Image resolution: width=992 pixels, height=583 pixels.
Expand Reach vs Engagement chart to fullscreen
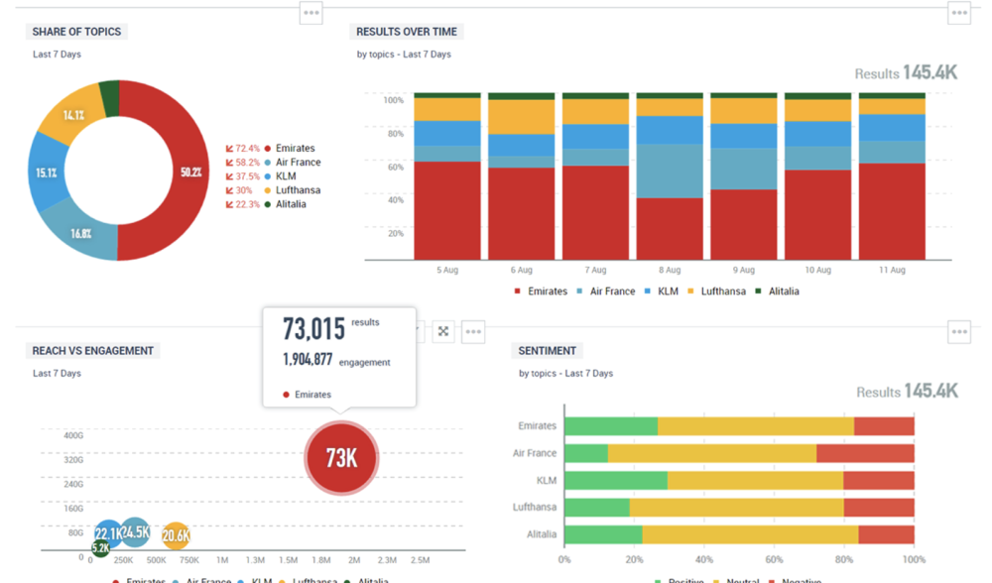point(443,331)
